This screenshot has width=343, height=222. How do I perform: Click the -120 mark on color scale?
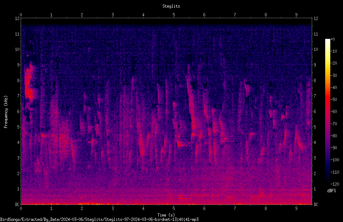pos(335,184)
